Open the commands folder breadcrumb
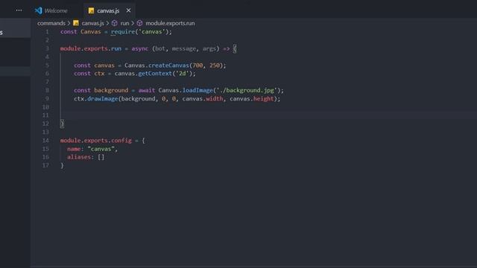Viewport: 477px width, 268px height. (x=51, y=23)
